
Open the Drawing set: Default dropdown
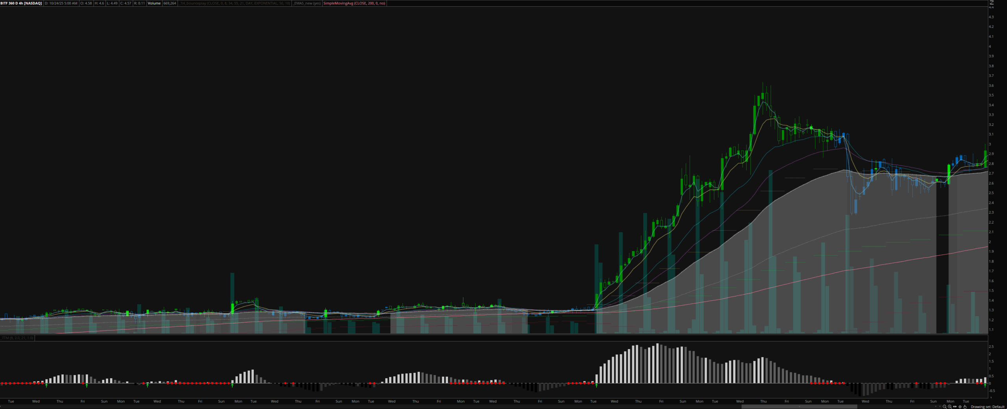(x=987, y=407)
